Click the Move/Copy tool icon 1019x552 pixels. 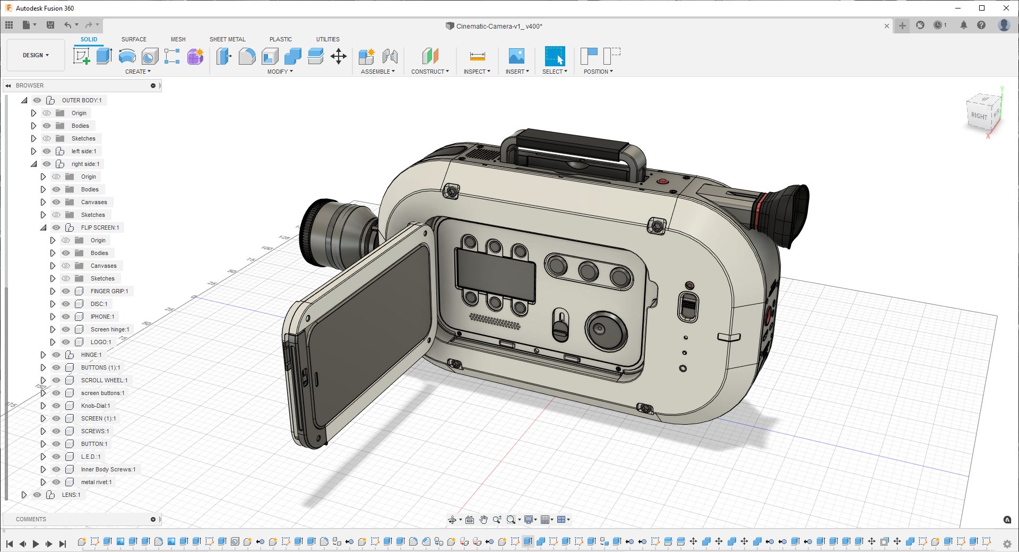click(x=338, y=56)
